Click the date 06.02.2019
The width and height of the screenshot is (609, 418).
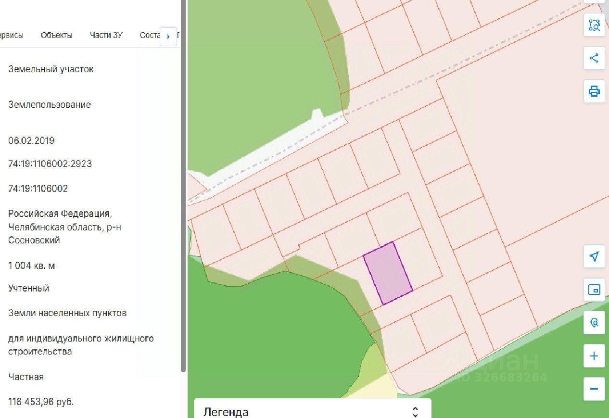coord(31,141)
